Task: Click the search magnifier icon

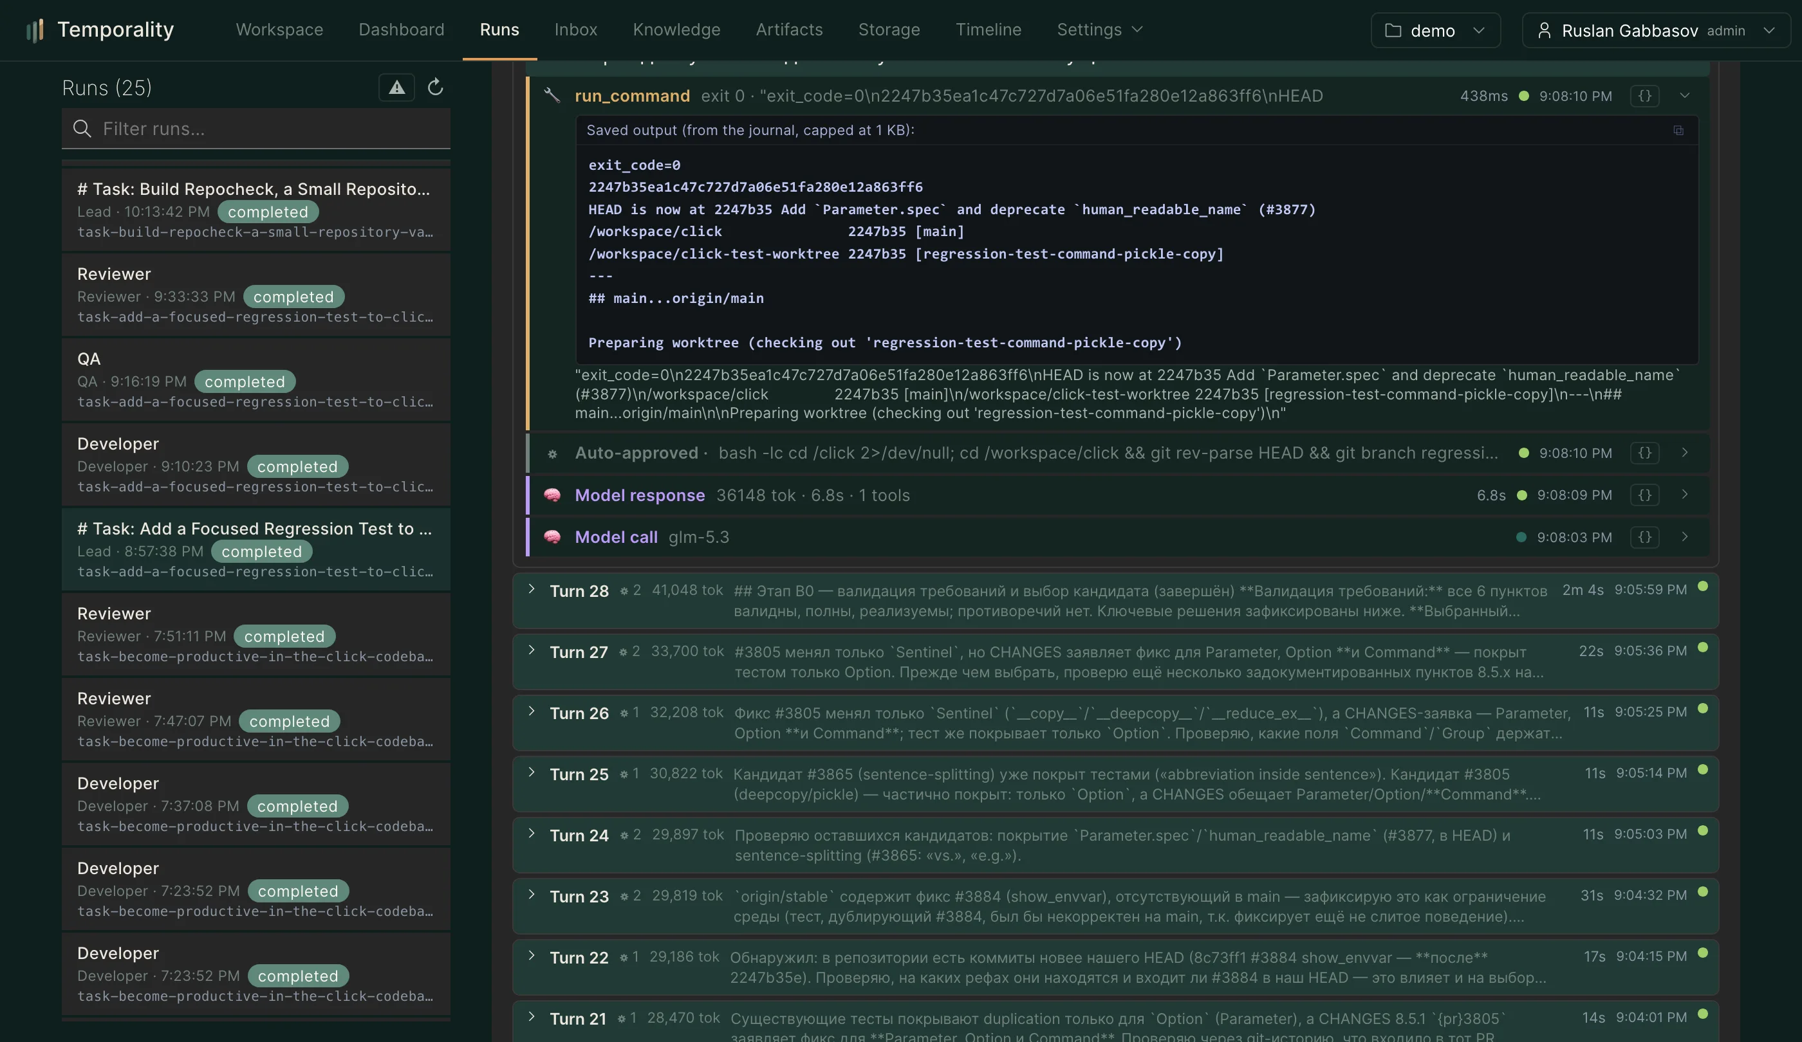Action: pyautogui.click(x=82, y=129)
